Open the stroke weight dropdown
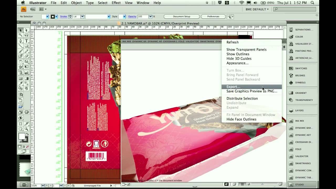The image size is (336, 189). pos(82,17)
